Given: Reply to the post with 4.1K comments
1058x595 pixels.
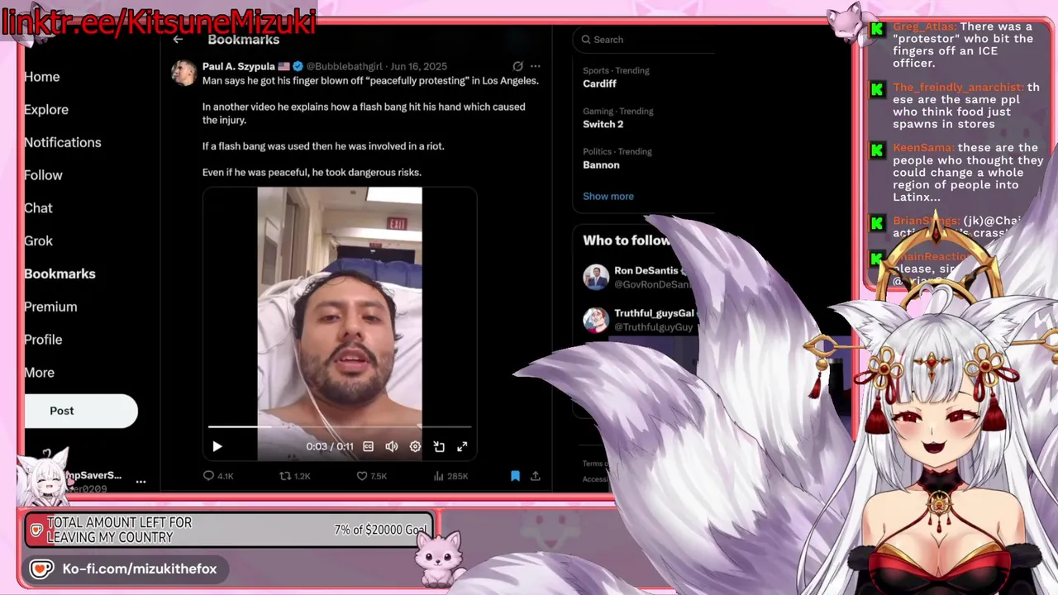Looking at the screenshot, I should pos(218,476).
